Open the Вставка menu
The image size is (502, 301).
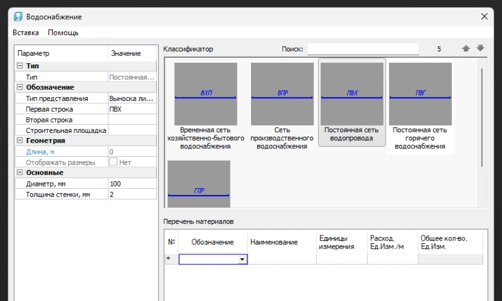pyautogui.click(x=26, y=32)
